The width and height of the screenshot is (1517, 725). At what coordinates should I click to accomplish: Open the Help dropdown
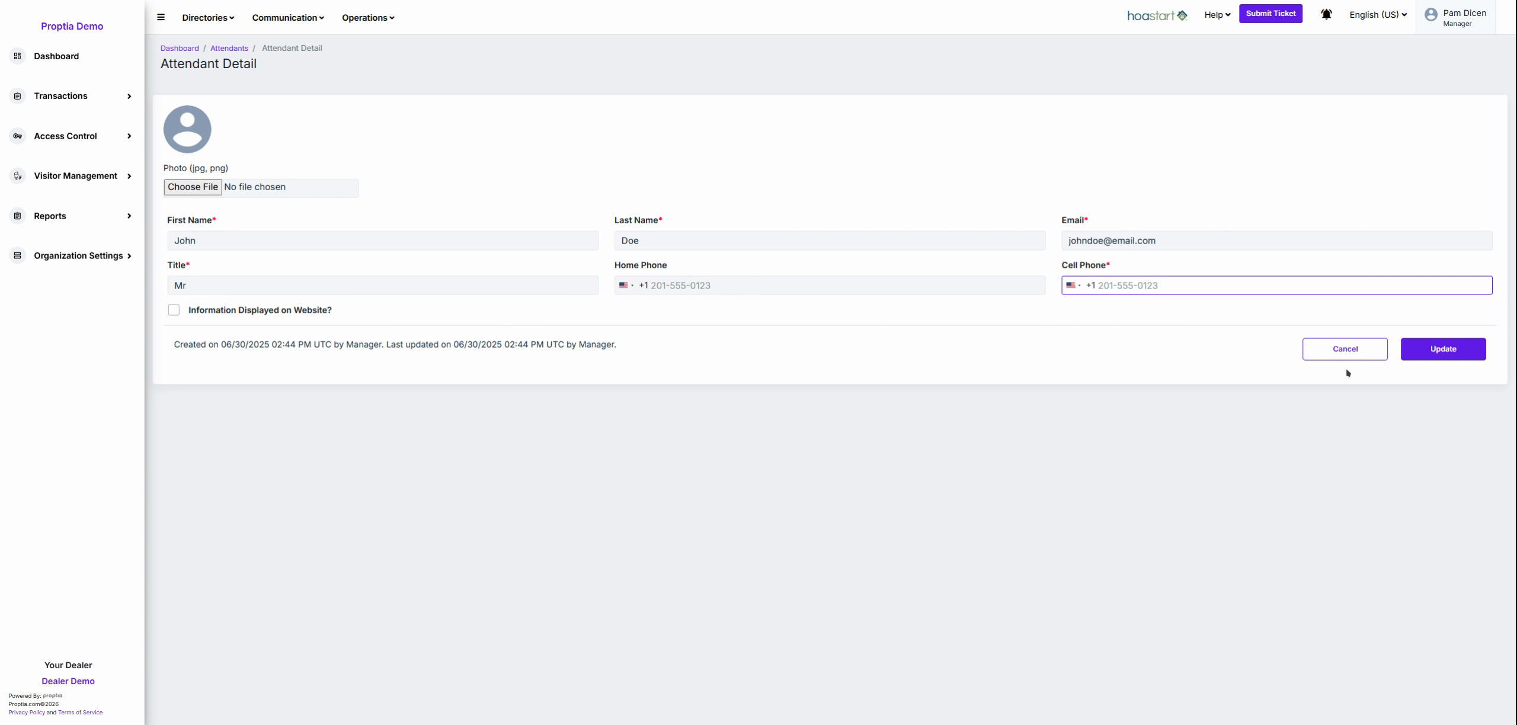click(x=1217, y=15)
